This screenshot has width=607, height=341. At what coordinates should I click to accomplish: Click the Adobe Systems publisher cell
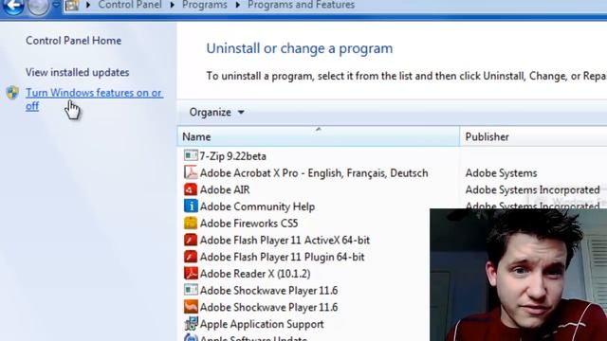[502, 173]
